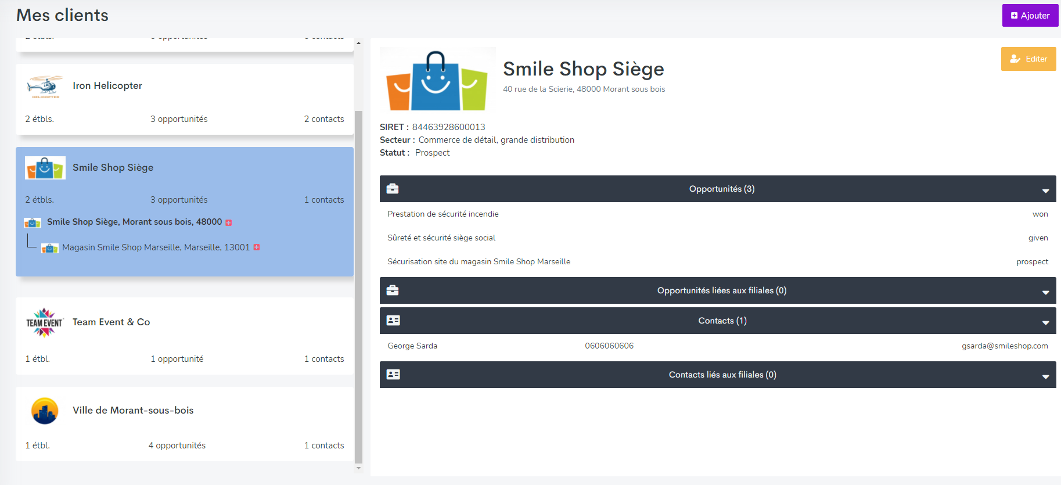Select Smile Shop Siège card title
The height and width of the screenshot is (485, 1061).
[113, 167]
